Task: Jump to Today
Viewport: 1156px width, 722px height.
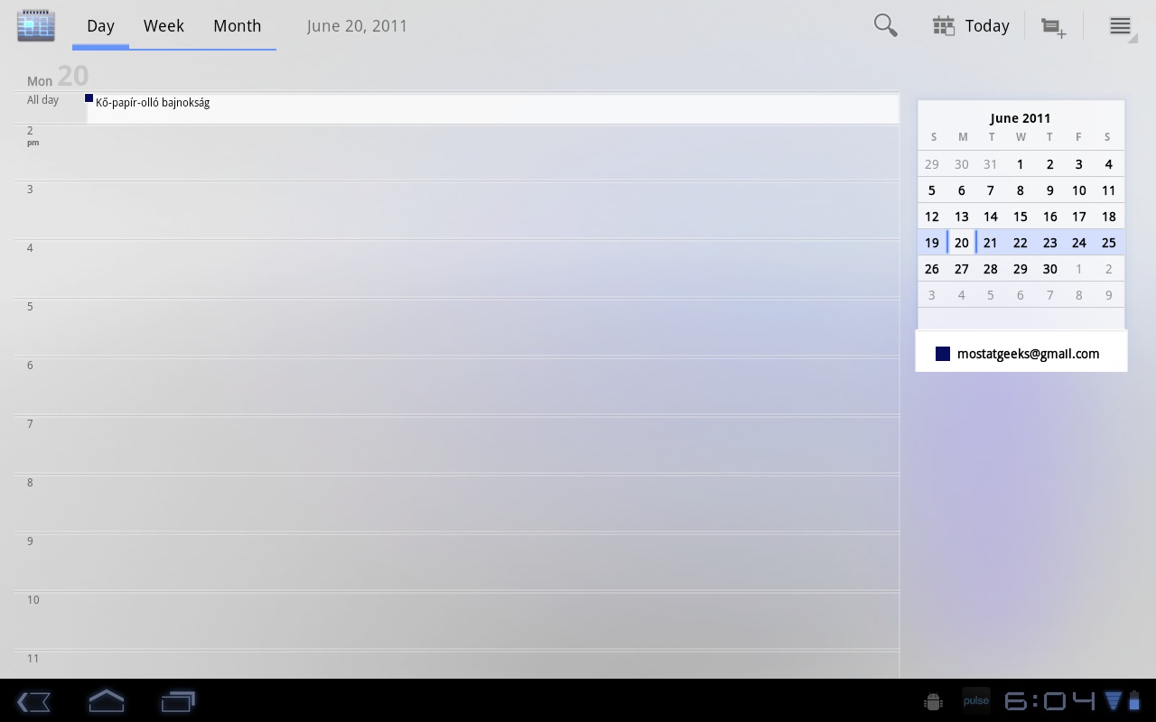Action: (x=971, y=26)
